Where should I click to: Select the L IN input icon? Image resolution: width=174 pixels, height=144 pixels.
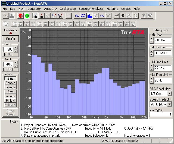35,15
